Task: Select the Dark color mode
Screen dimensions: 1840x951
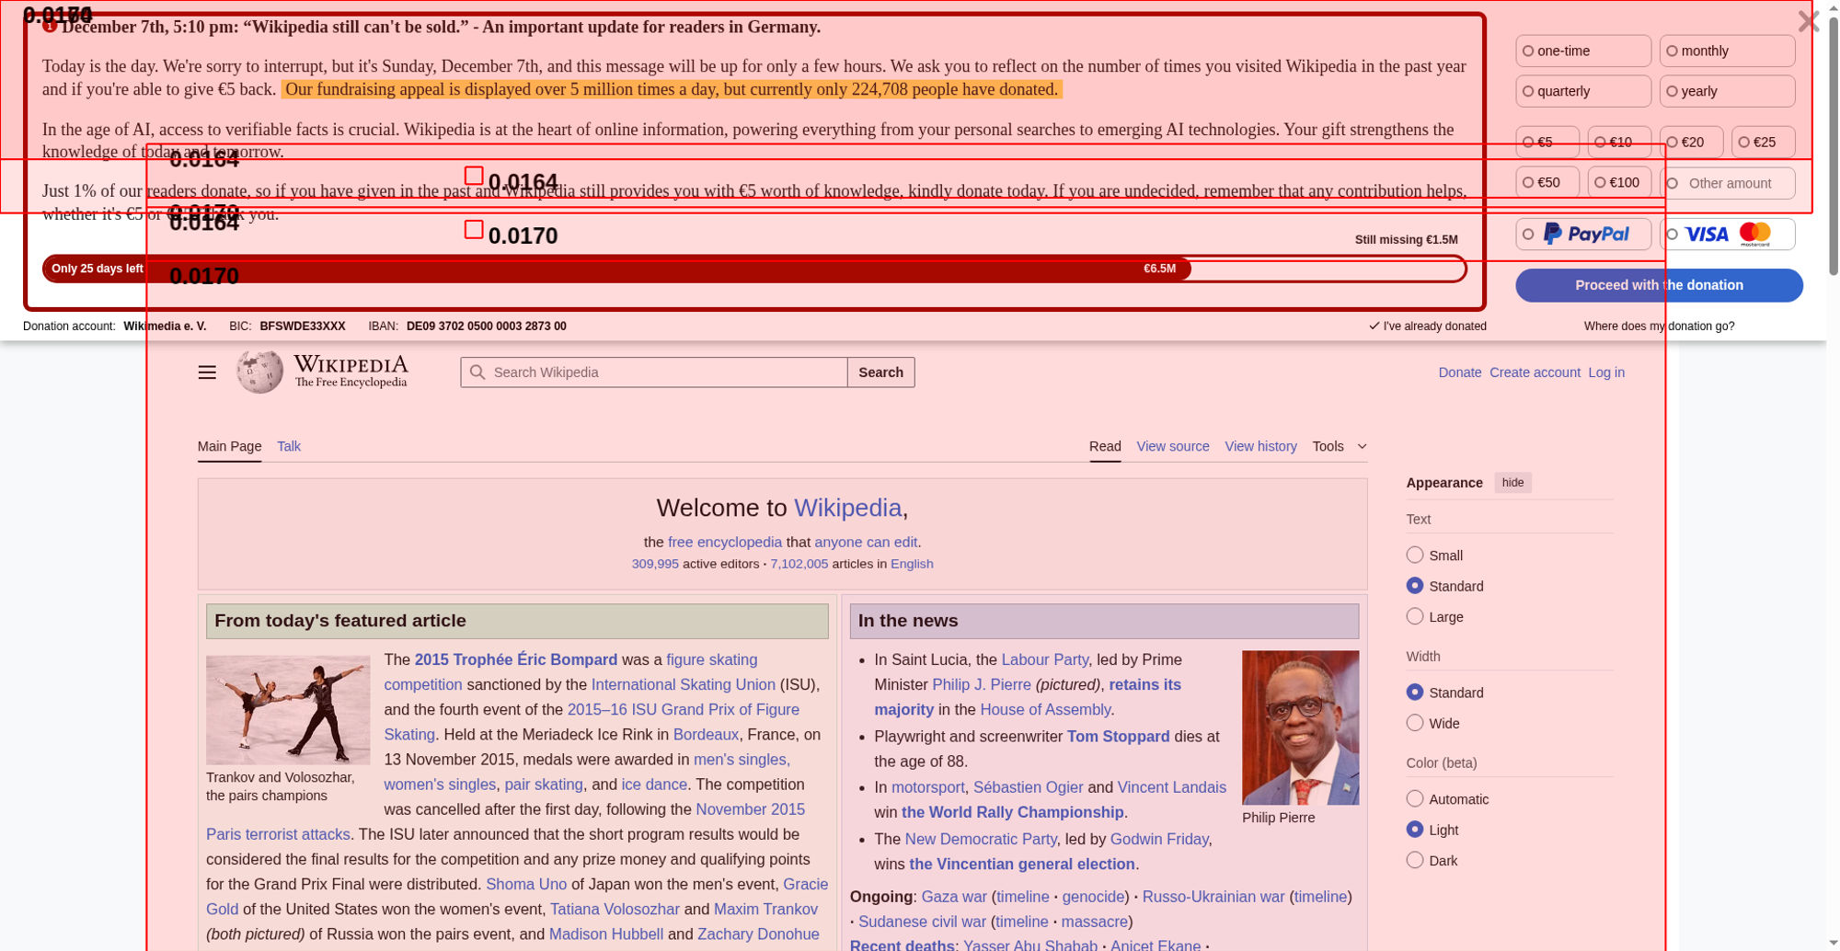Action: [x=1415, y=860]
